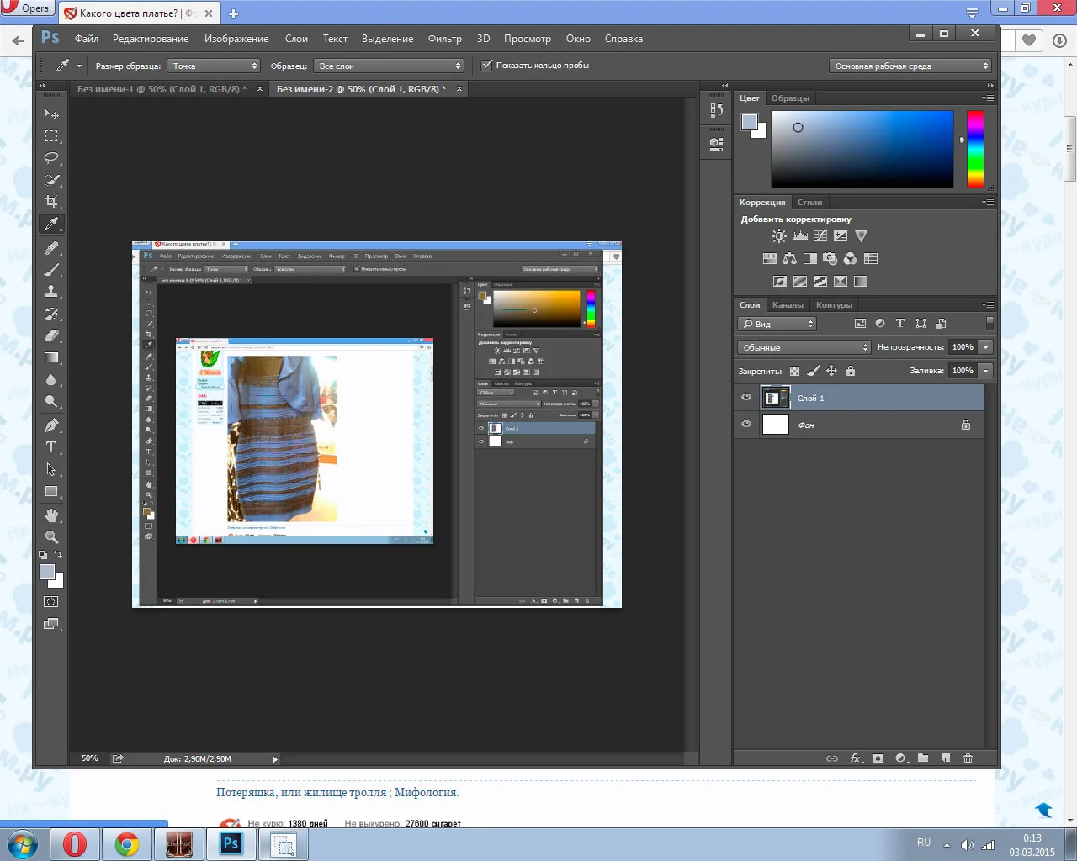Select the Crop tool

pyautogui.click(x=51, y=202)
